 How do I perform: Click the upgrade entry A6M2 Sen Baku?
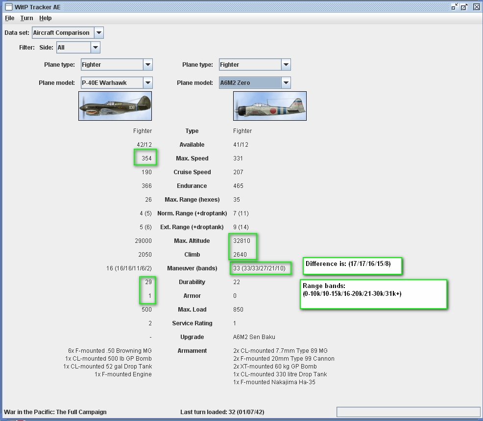[x=254, y=337]
